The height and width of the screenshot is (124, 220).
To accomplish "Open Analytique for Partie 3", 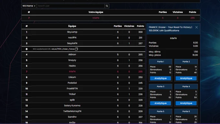I will [x=160, y=103].
